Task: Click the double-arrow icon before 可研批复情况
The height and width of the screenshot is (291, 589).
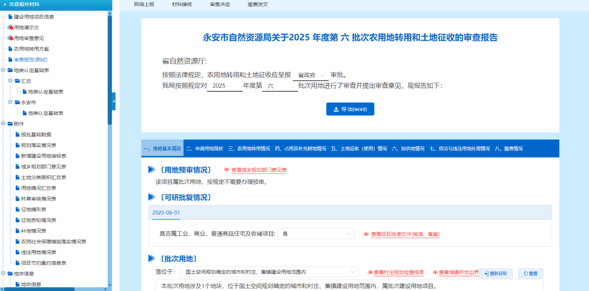Action: [152, 197]
